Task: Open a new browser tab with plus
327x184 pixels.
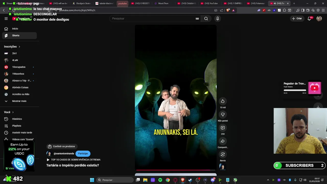Action: coord(294,3)
